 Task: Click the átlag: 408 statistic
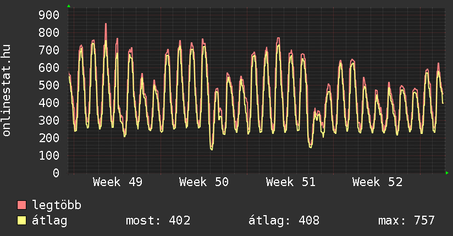[284, 221]
